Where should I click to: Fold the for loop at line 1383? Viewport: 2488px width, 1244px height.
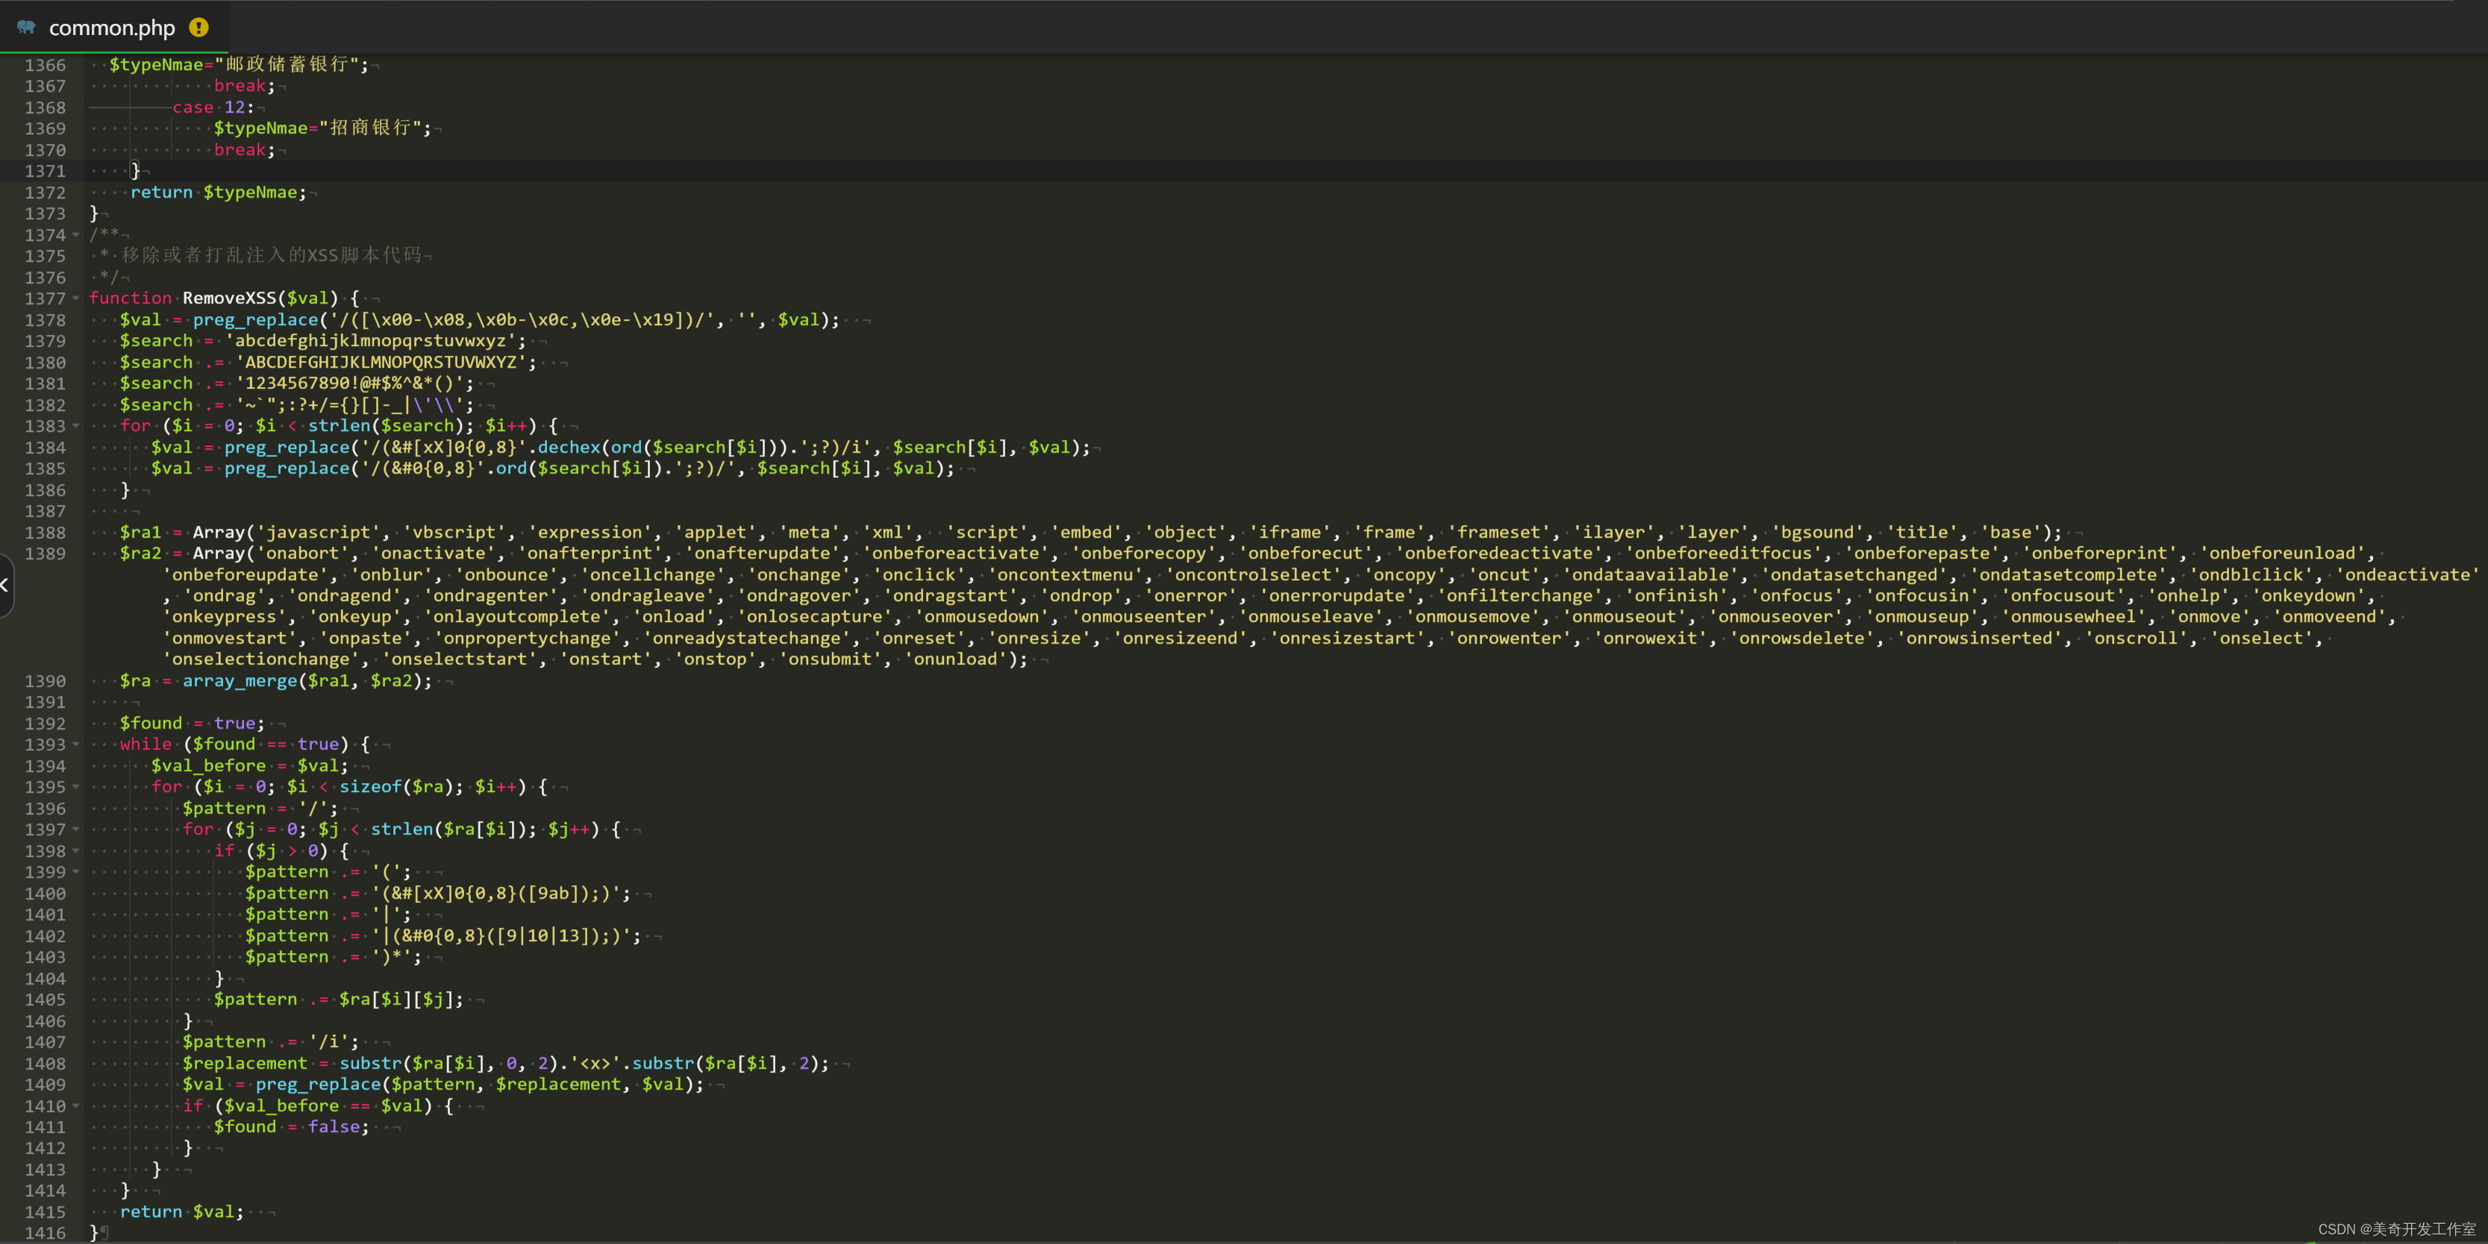pyautogui.click(x=76, y=426)
